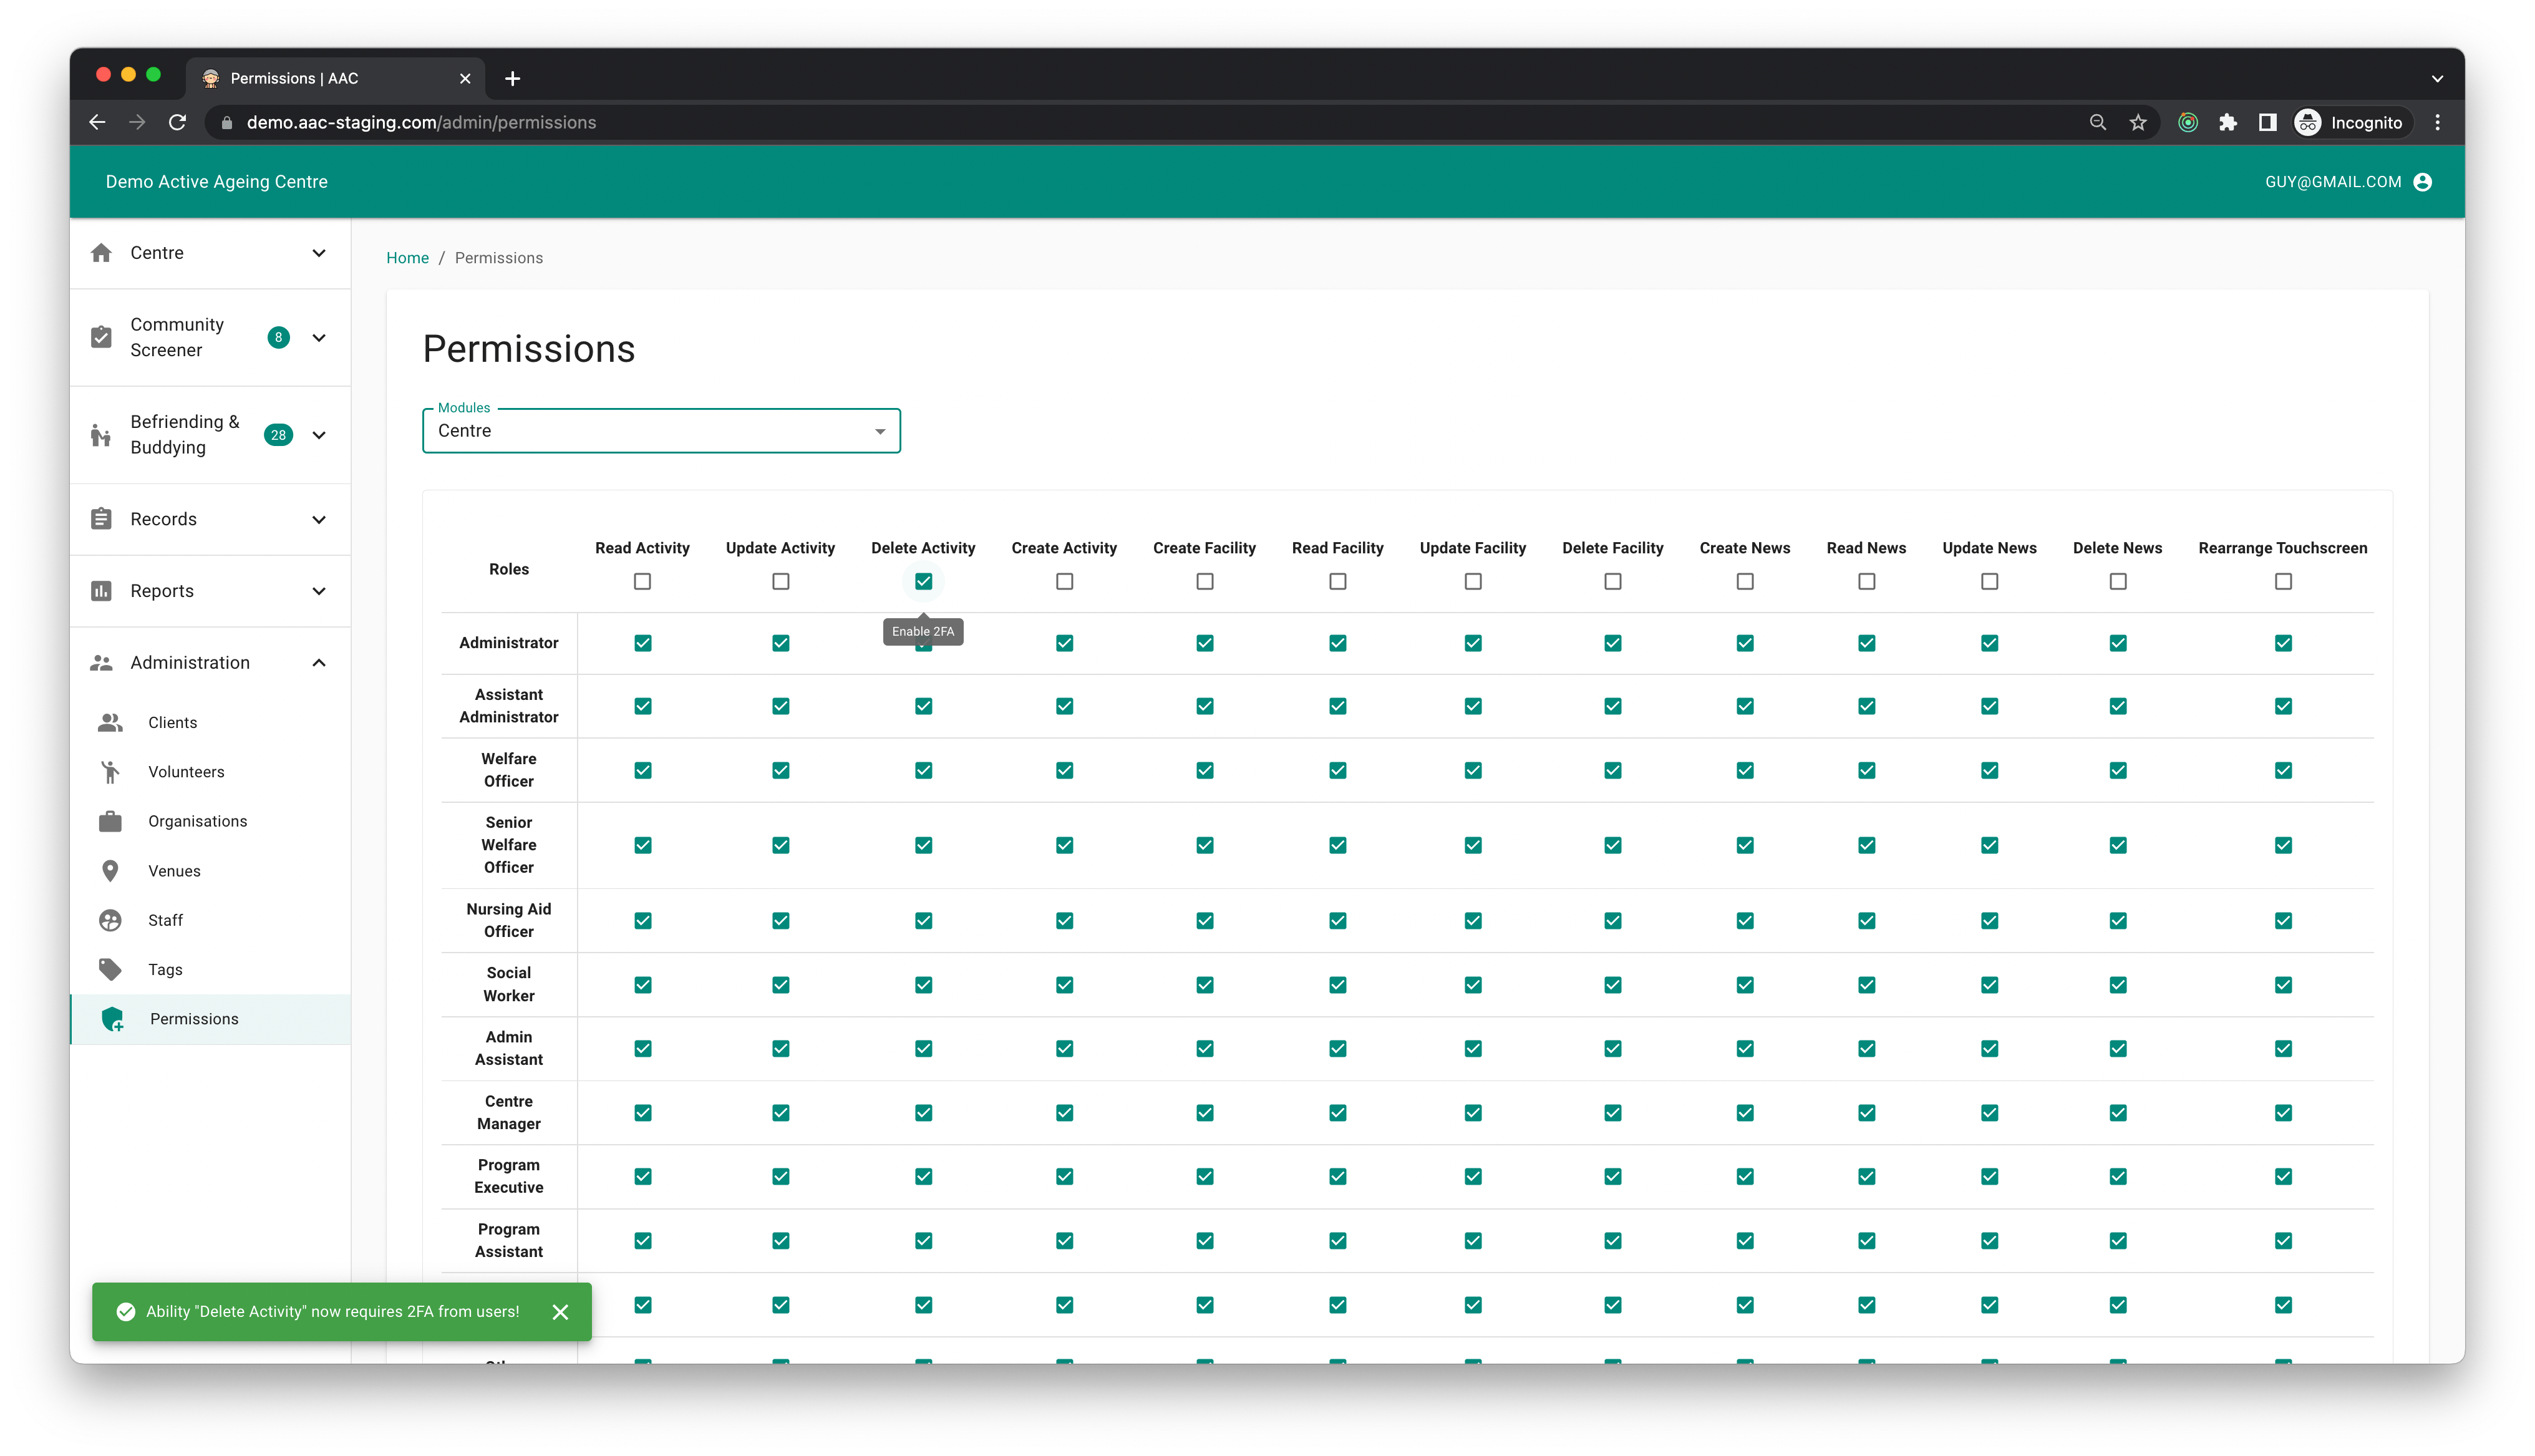Open Chrome three-dot menu

pyautogui.click(x=2437, y=122)
